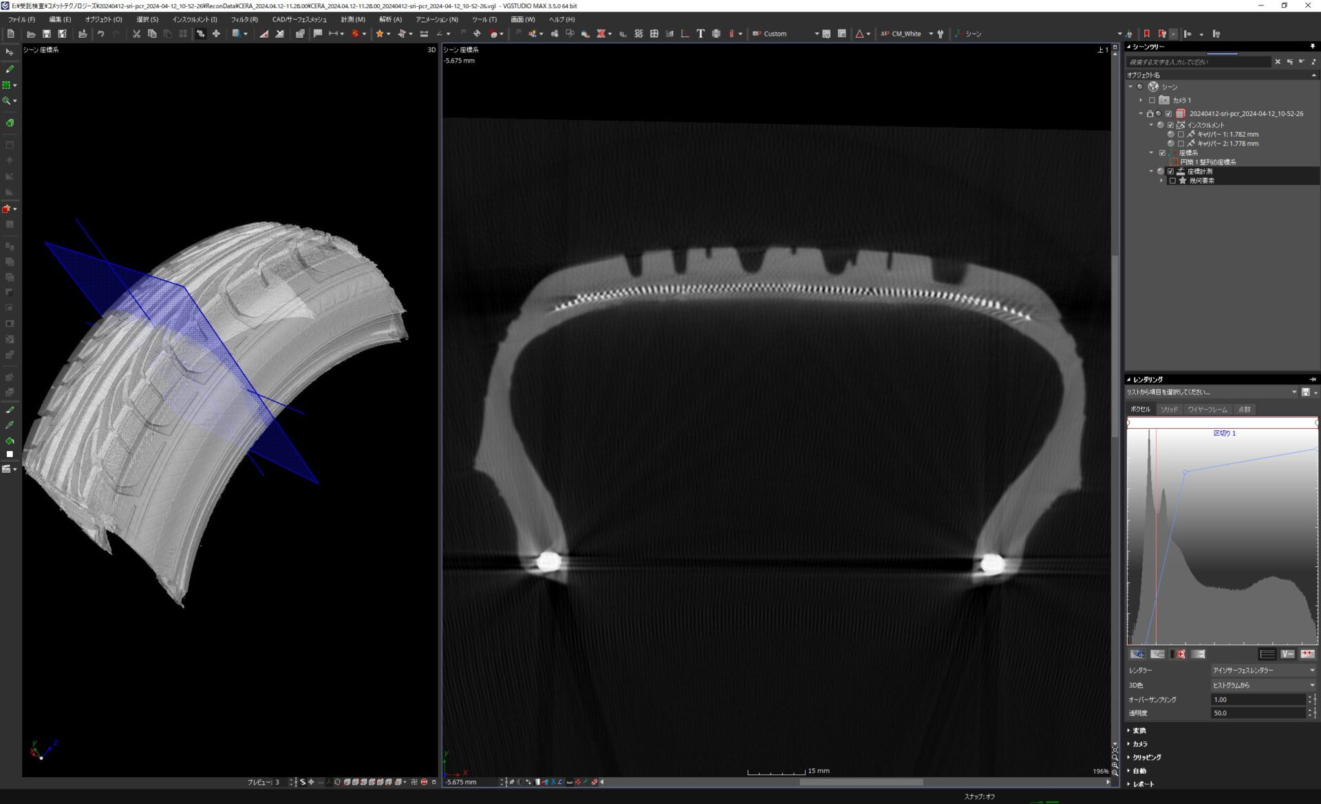
Task: Clear the scene tree search field
Action: click(x=1278, y=62)
